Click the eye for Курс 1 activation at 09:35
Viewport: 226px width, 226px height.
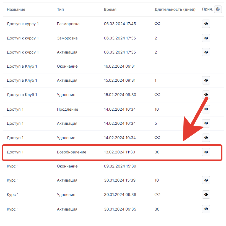[x=206, y=209]
